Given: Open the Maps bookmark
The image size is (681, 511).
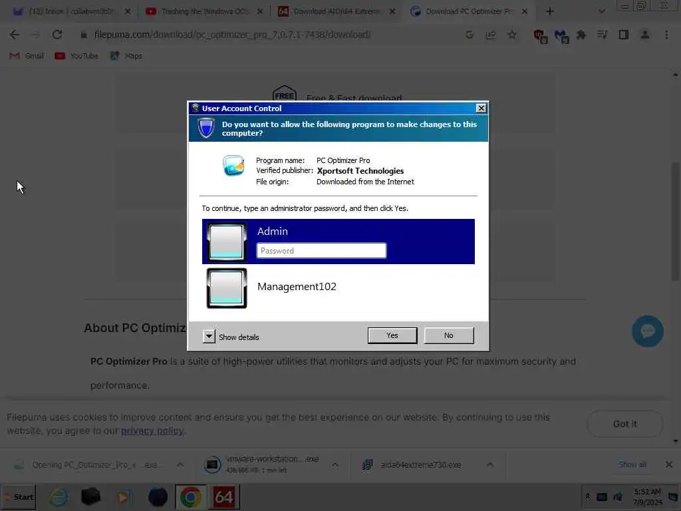Looking at the screenshot, I should pos(126,56).
